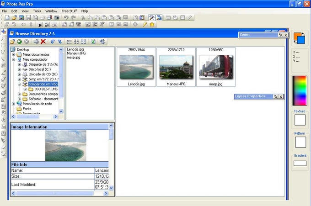The width and height of the screenshot is (311, 206).
Task: Click the rotate left blue arrow in browser toolbar
Action: click(x=53, y=42)
